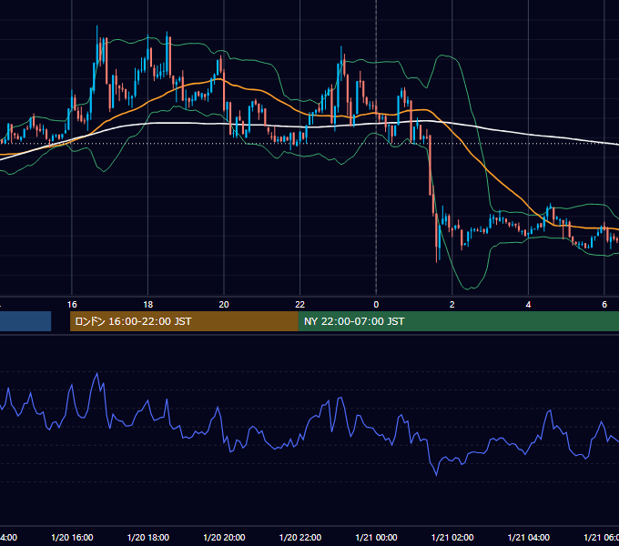This screenshot has height=546, width=619.
Task: Click the "4" hour label on price chart axis
Action: (528, 305)
